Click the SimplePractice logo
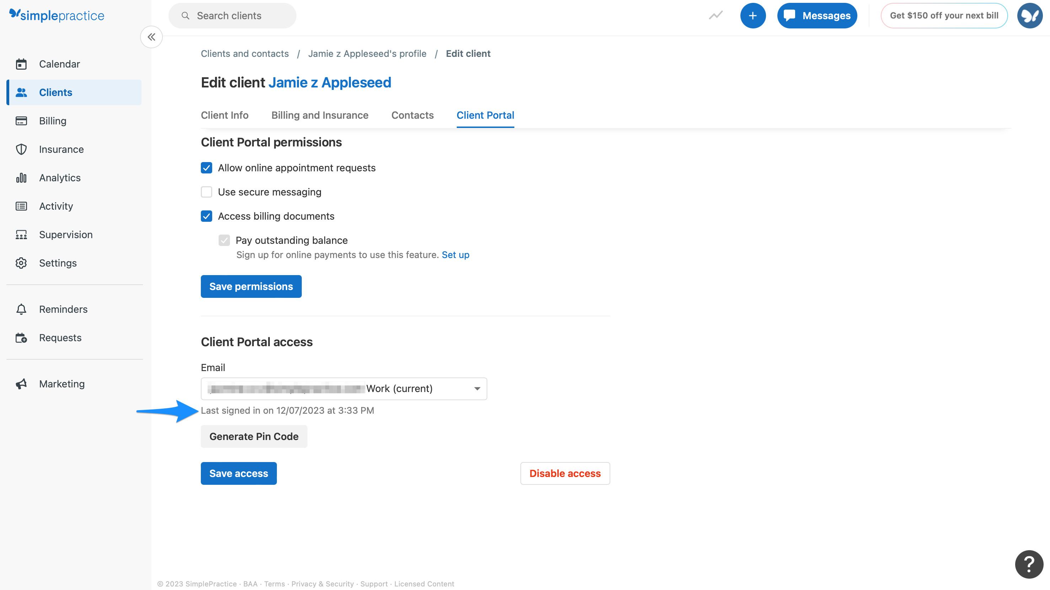 click(57, 16)
